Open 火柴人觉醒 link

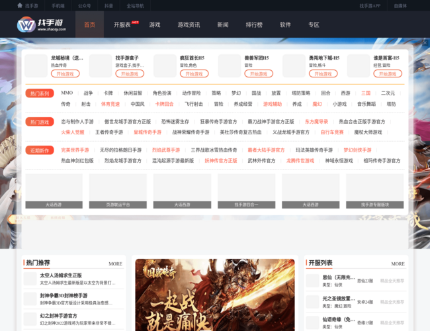pyautogui.click(x=73, y=132)
